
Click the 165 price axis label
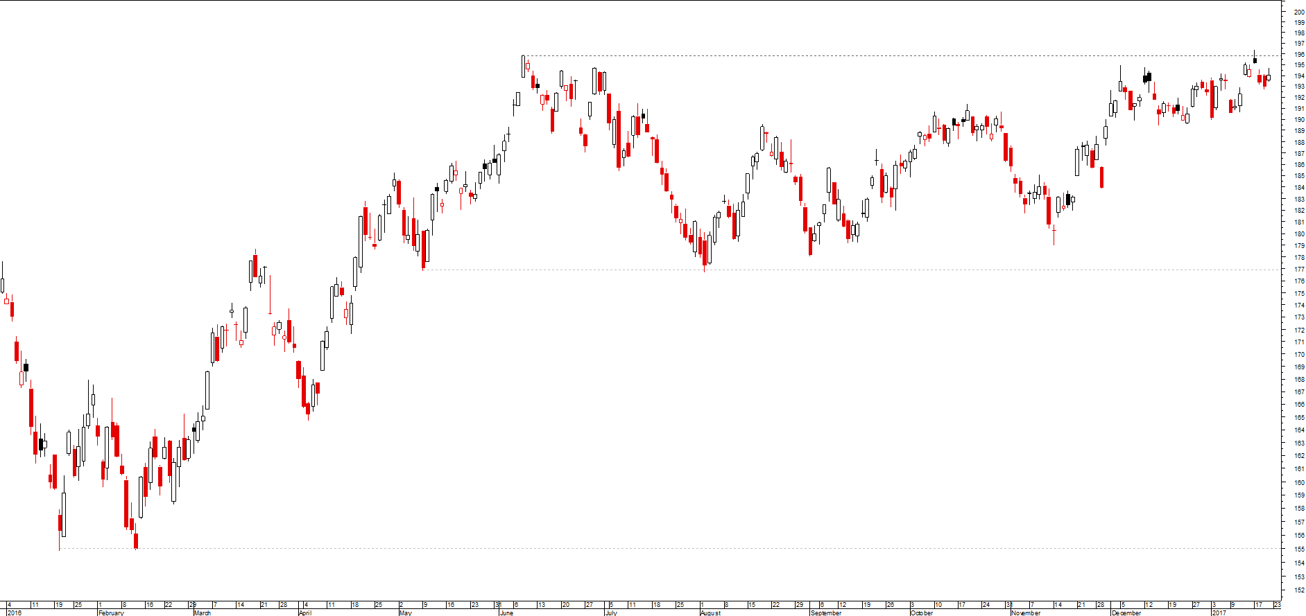[1298, 417]
